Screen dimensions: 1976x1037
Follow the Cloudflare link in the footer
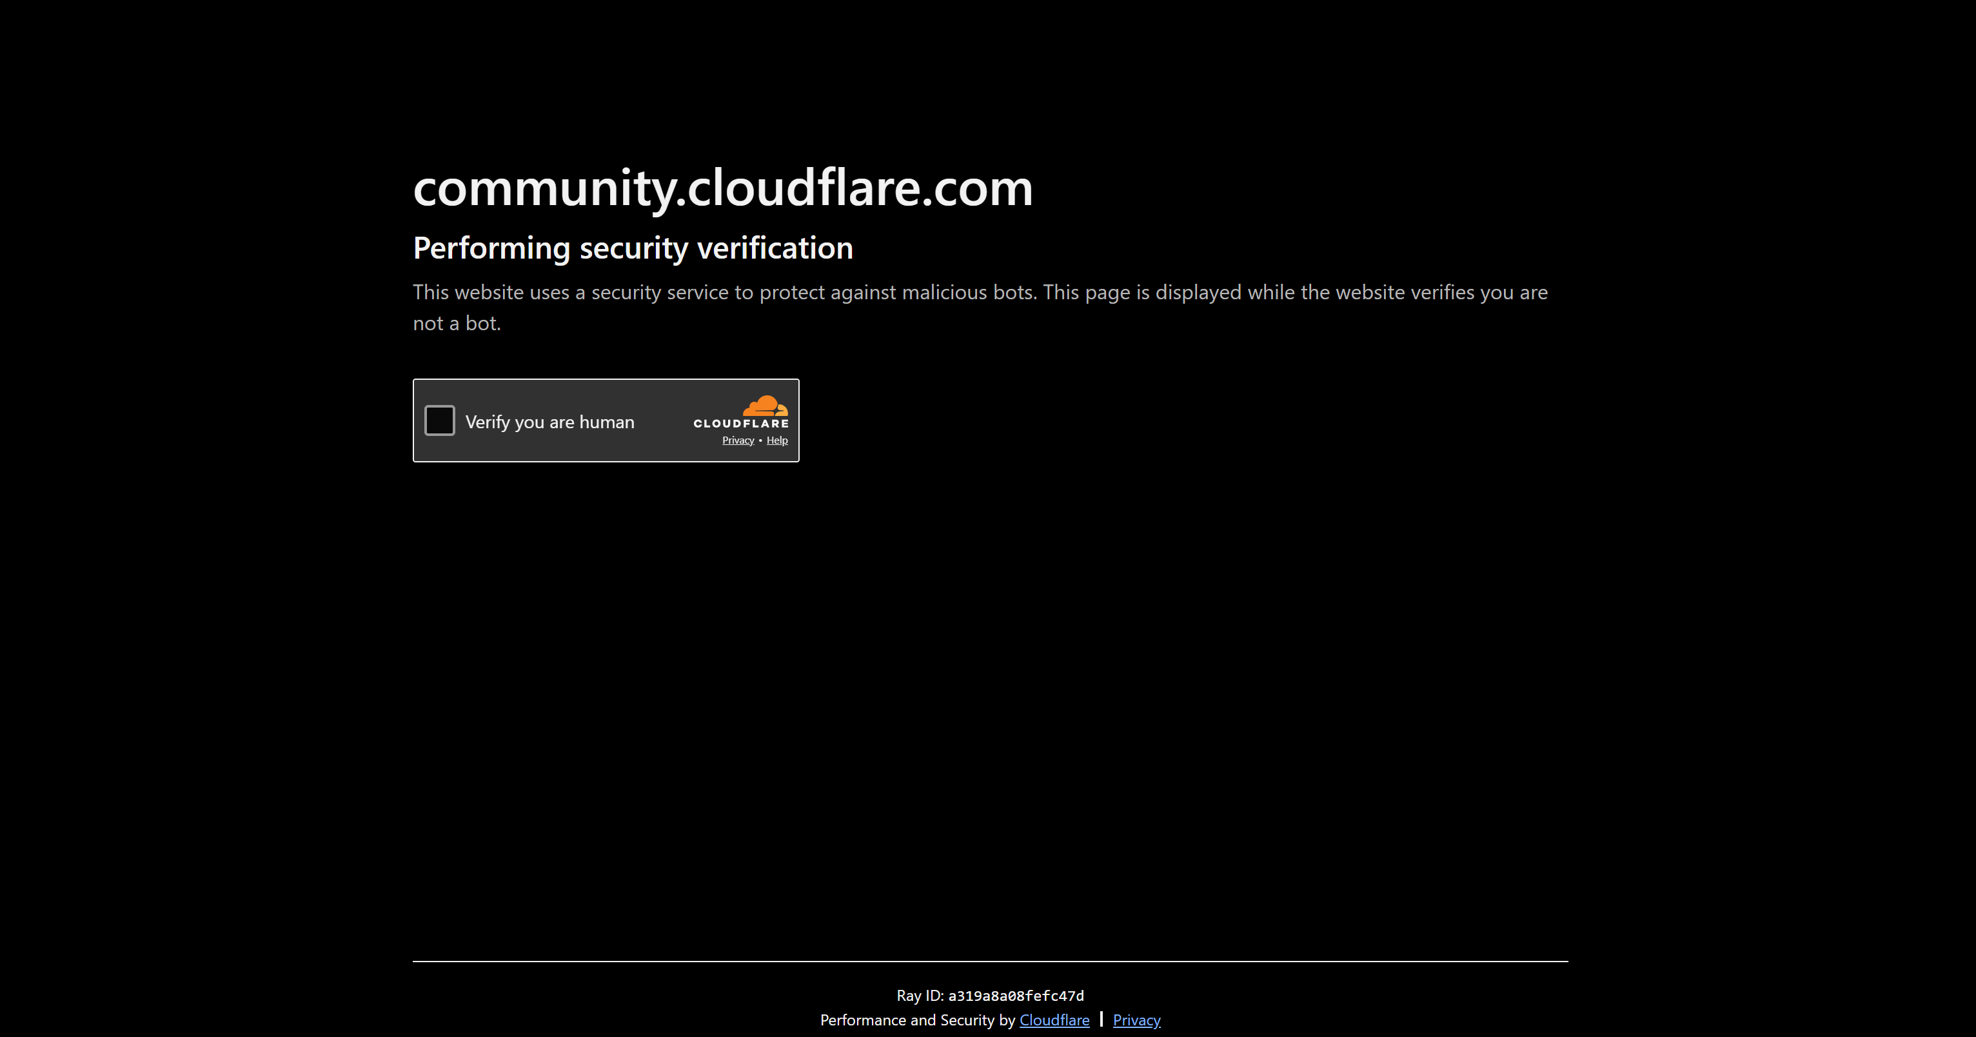(1054, 1020)
